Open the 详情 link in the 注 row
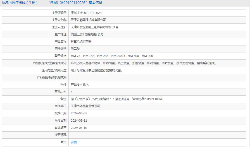The height and width of the screenshot is (147, 250). [74, 142]
